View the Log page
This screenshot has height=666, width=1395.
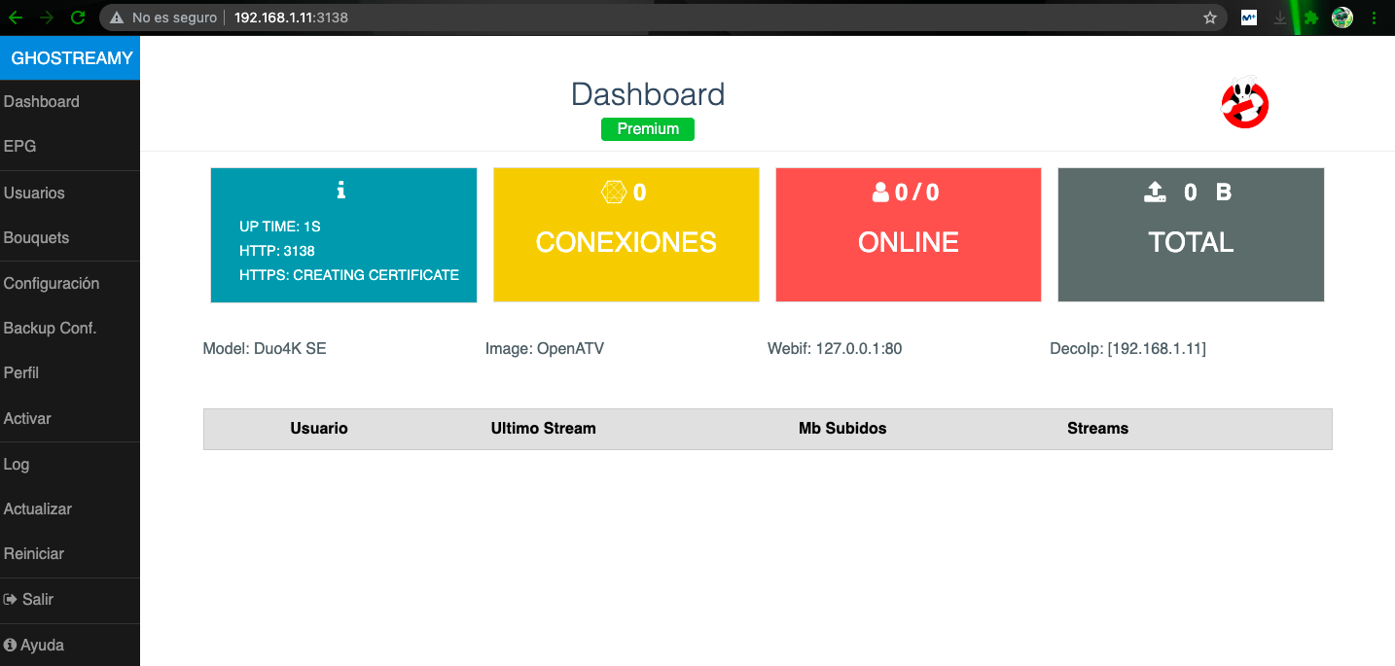coord(17,464)
